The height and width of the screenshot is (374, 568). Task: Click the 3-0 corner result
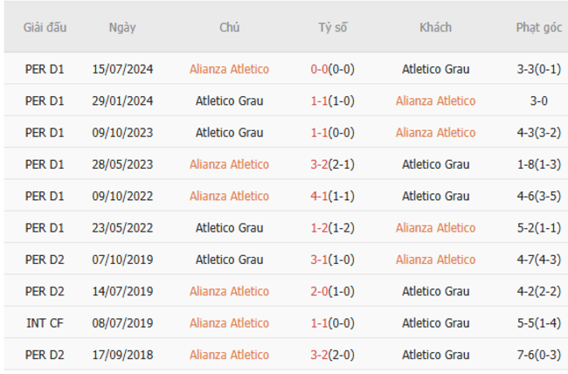(538, 100)
